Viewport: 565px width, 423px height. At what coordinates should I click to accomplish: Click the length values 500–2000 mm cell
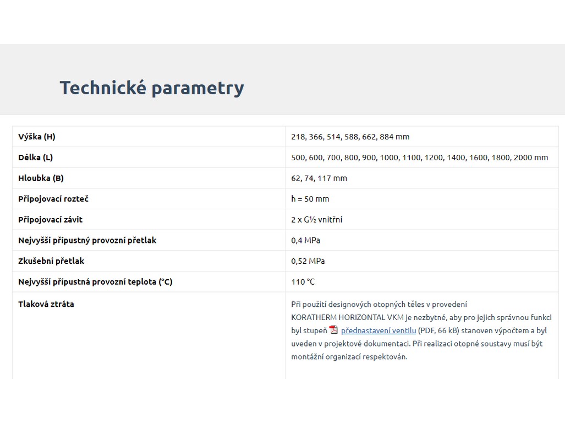tap(419, 158)
